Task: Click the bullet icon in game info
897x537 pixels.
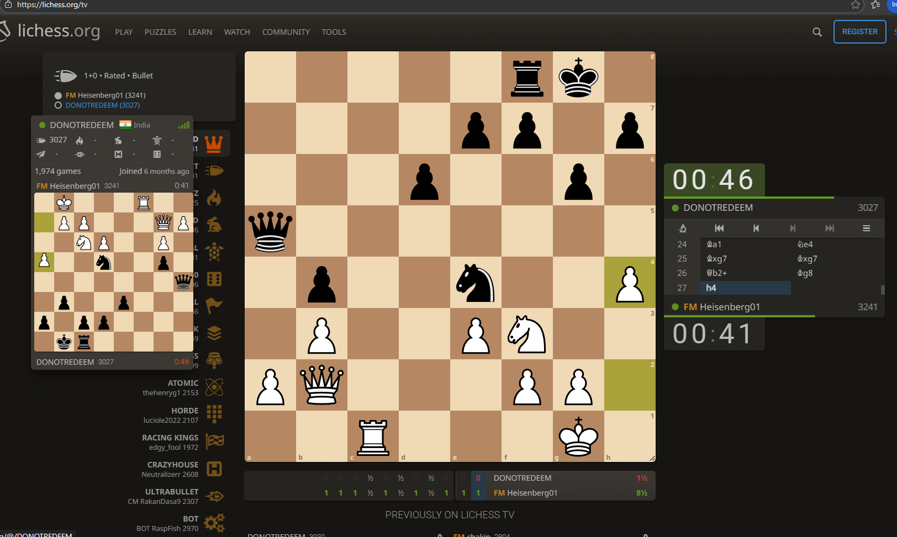Action: click(66, 76)
